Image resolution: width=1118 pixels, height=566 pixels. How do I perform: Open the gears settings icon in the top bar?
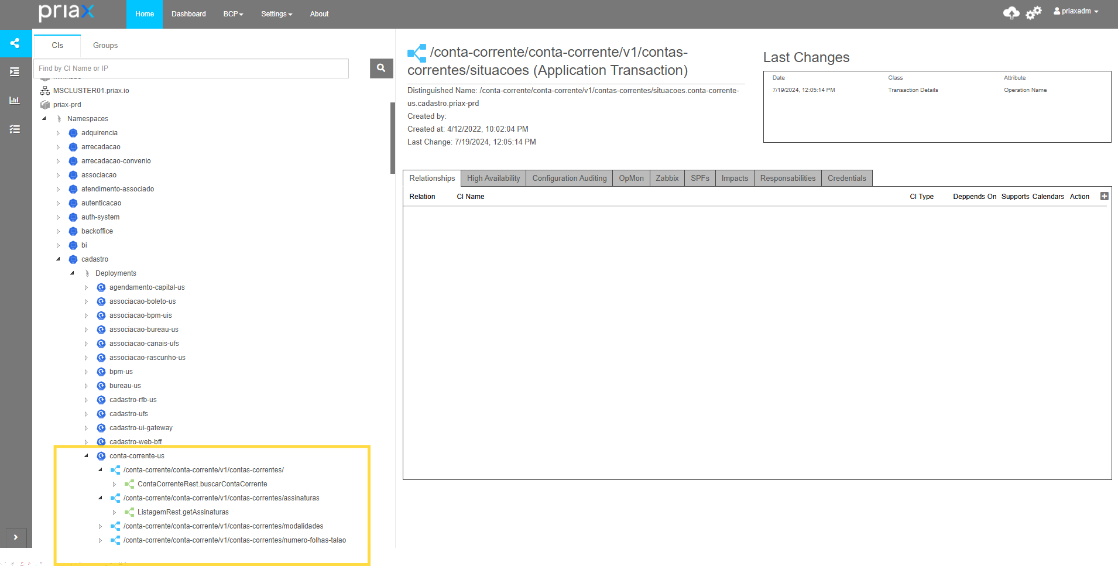1034,12
